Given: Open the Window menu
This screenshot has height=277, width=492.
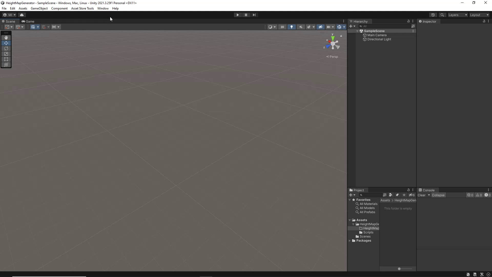Looking at the screenshot, I should (103, 8).
